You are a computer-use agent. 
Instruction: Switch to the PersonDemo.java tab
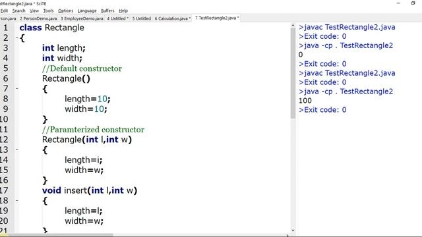pos(38,18)
